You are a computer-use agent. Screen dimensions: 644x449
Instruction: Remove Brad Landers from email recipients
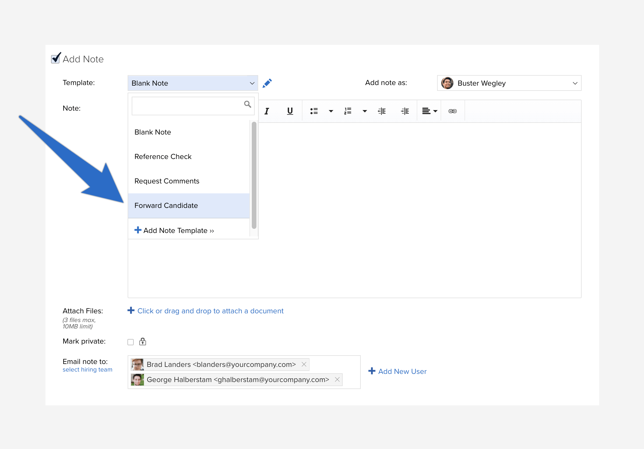coord(304,365)
